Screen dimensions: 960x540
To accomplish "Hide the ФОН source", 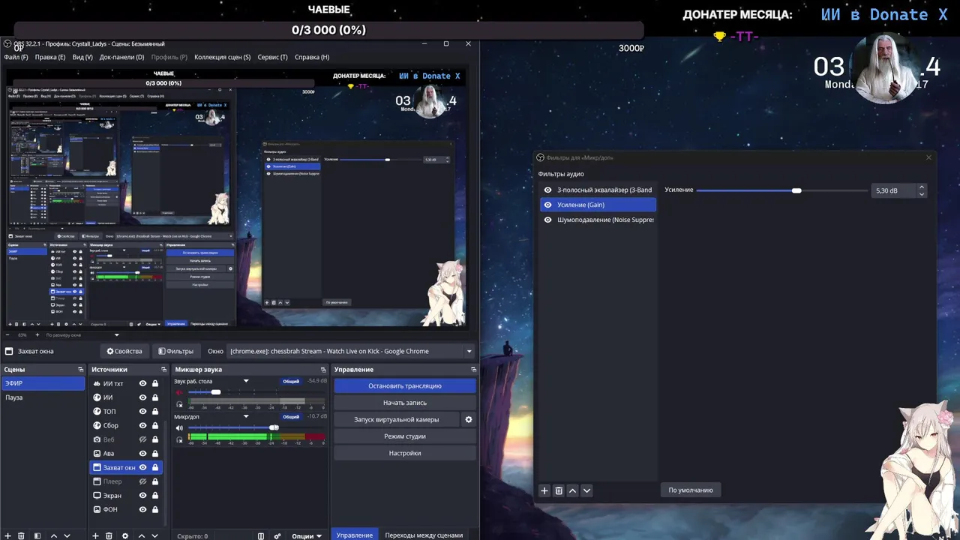I will [142, 509].
